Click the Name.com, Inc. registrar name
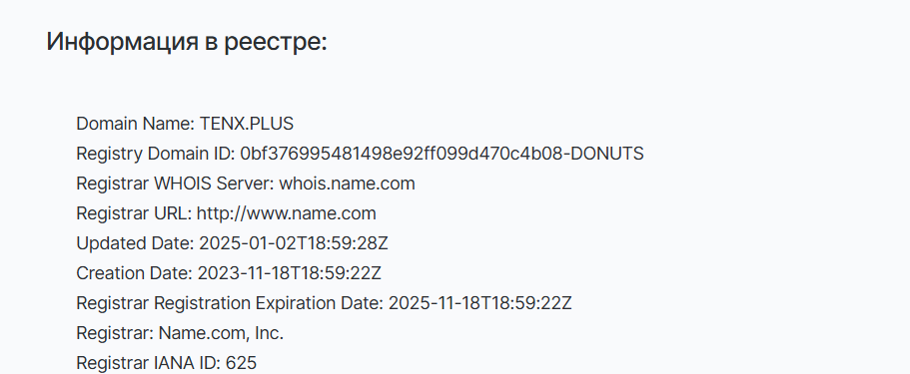Viewport: 910px width, 374px height. tap(221, 333)
